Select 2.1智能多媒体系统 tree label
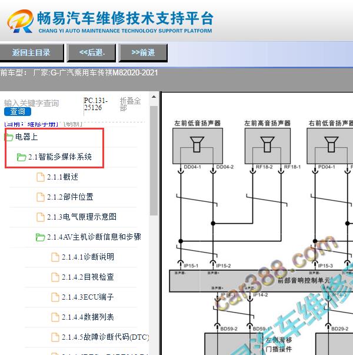This screenshot has width=353, height=355. point(60,157)
